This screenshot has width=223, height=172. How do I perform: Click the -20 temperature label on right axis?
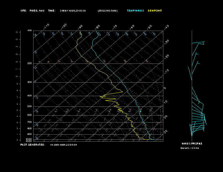[x=166, y=56]
